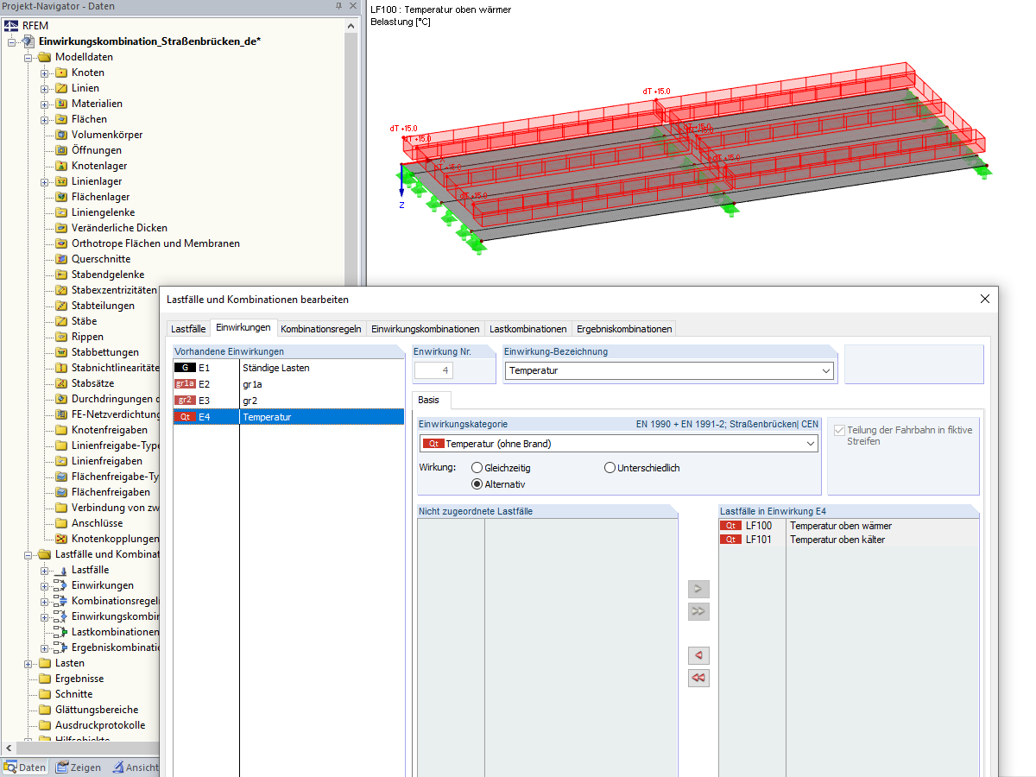Click the Materialien tree icon
The width and height of the screenshot is (1036, 777).
(61, 104)
